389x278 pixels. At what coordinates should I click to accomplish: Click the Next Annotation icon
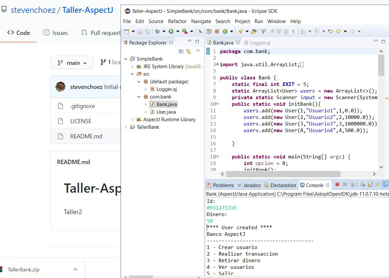pyautogui.click(x=303, y=31)
